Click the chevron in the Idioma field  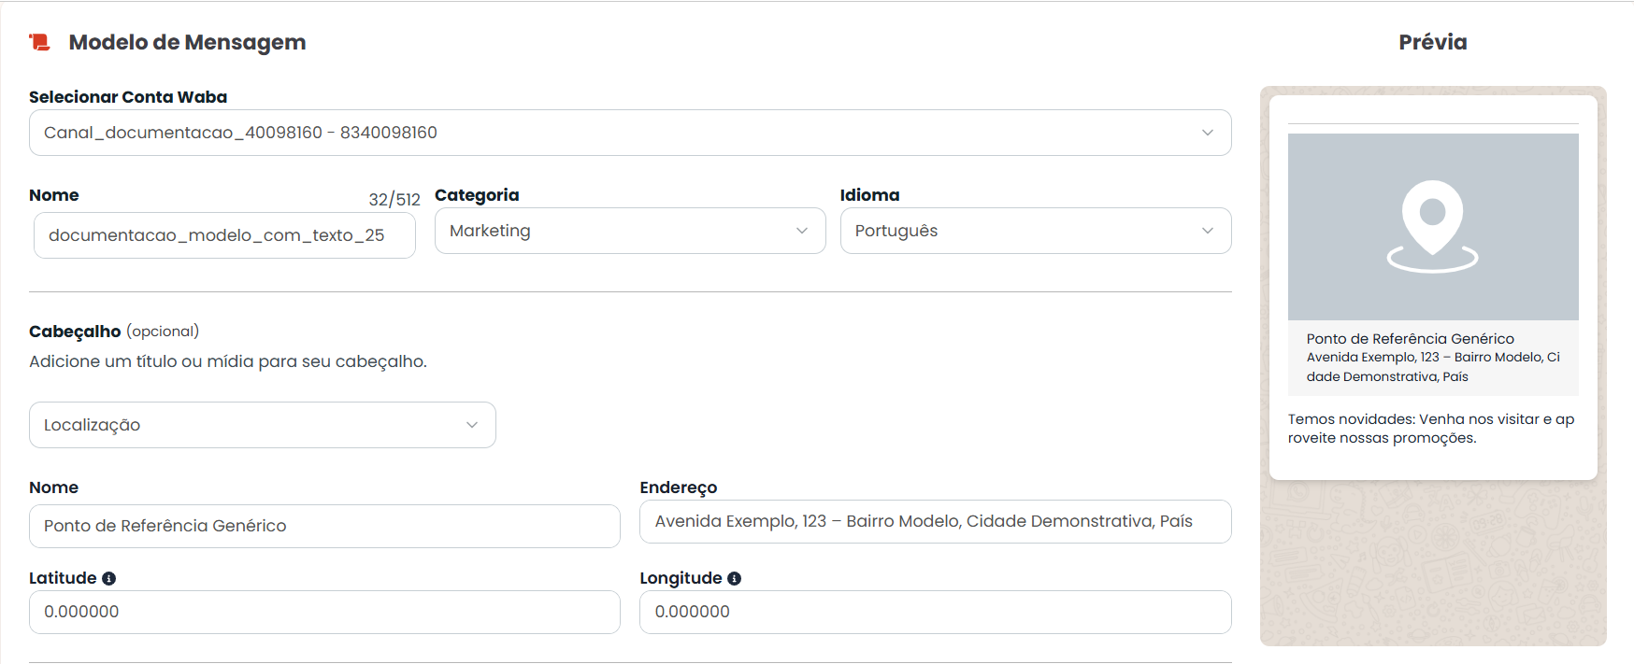[x=1208, y=231]
